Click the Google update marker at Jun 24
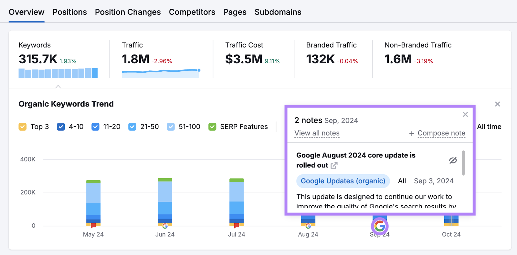The height and width of the screenshot is (255, 517). tap(165, 226)
